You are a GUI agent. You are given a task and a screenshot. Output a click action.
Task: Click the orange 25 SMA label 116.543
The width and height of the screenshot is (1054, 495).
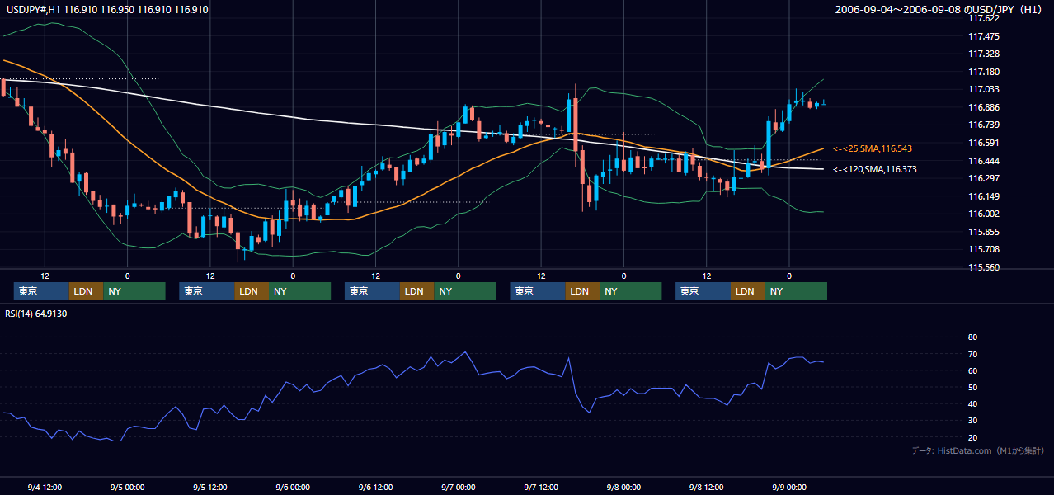[873, 148]
